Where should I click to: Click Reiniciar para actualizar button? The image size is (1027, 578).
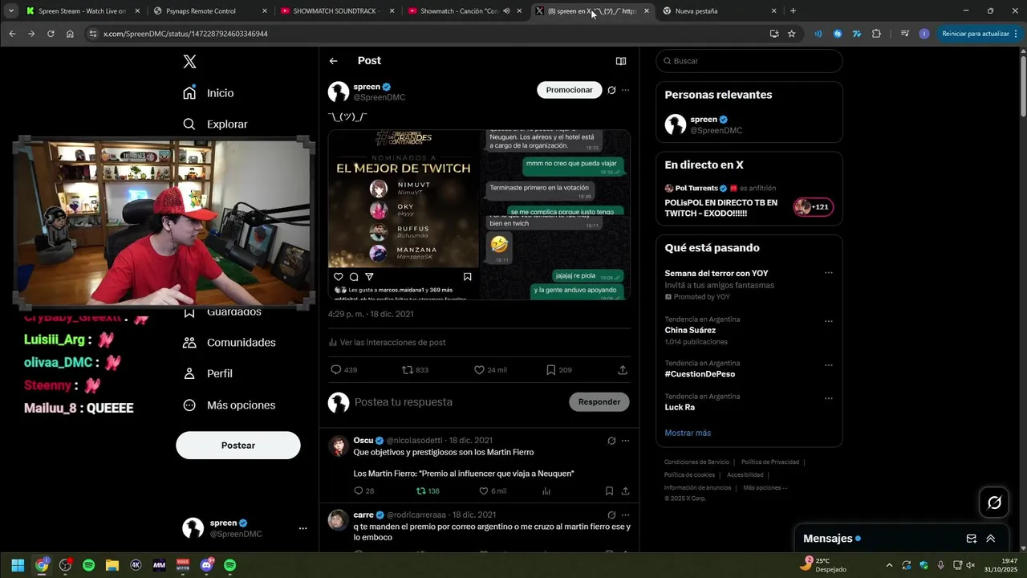(x=980, y=34)
